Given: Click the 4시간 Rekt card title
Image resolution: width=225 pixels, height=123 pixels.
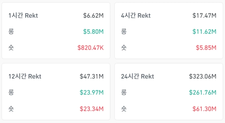Looking at the screenshot, I should click(136, 16).
